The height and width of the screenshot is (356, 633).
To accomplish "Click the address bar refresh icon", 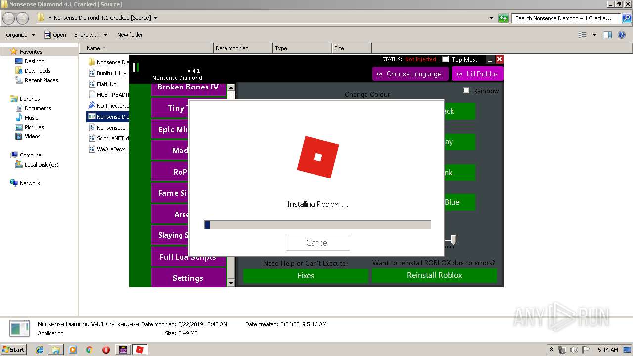I will click(503, 18).
